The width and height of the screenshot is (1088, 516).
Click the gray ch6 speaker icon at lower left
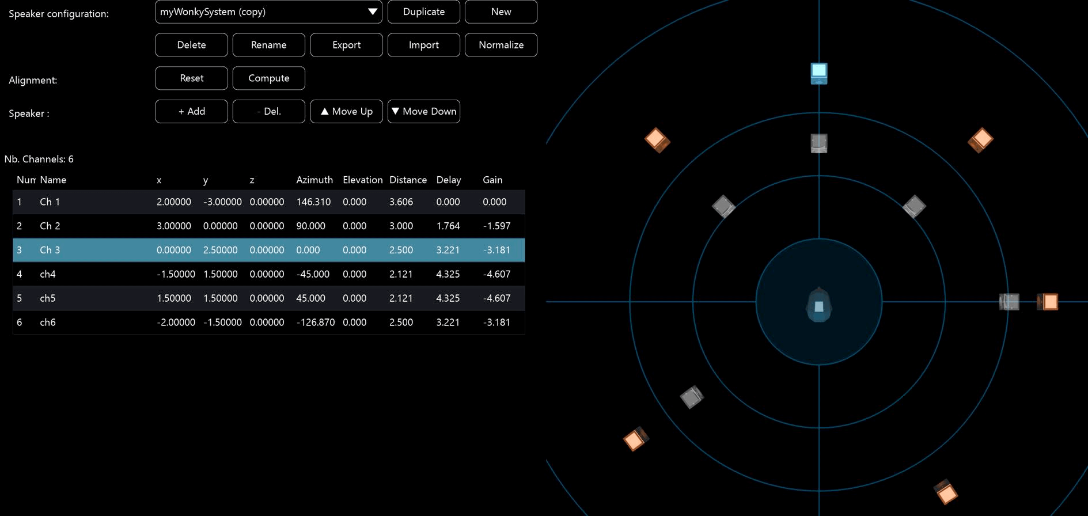pyautogui.click(x=691, y=397)
